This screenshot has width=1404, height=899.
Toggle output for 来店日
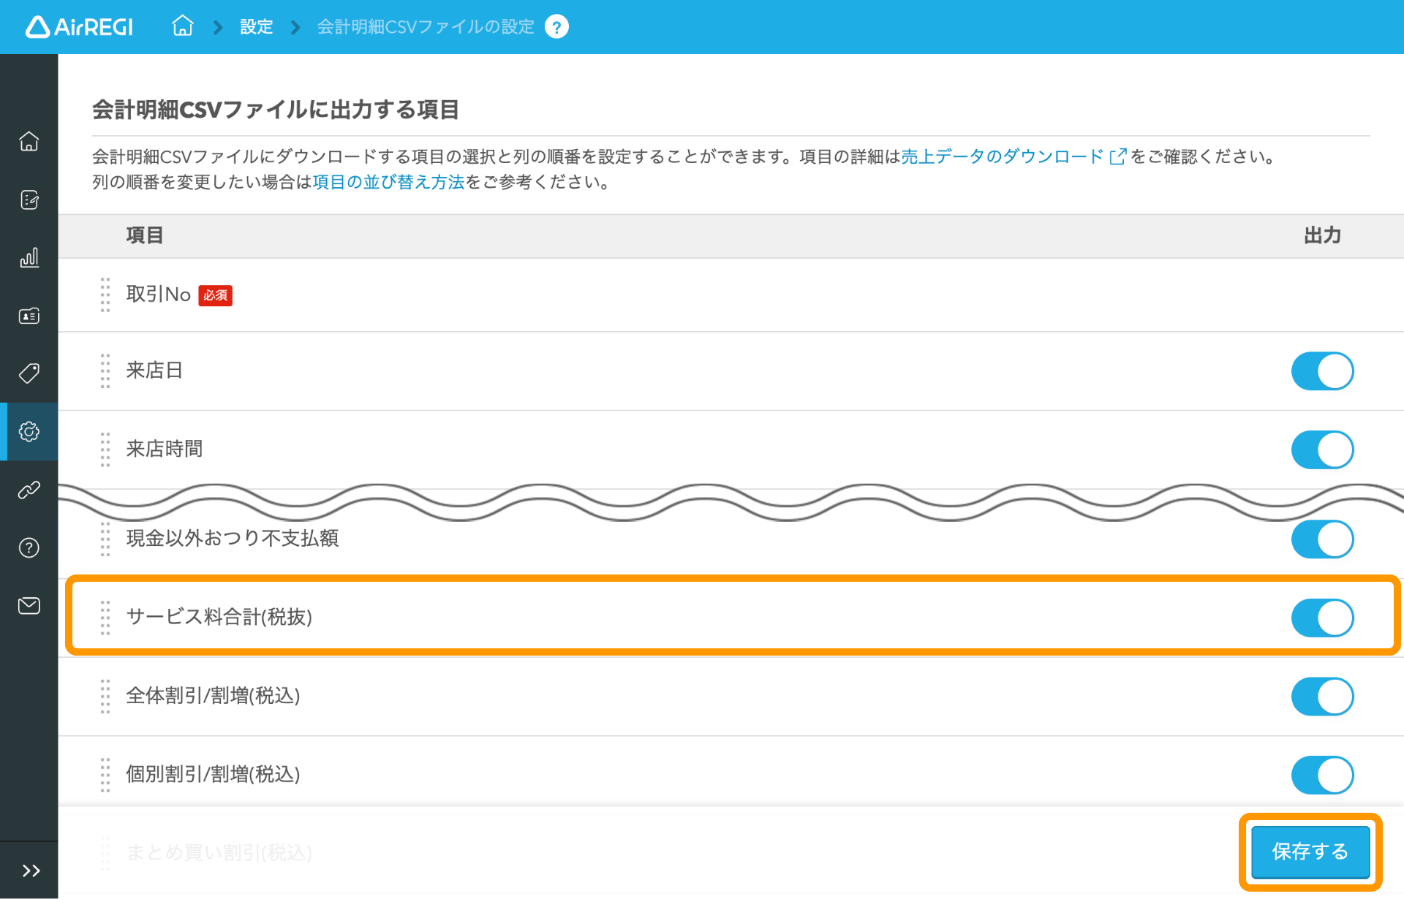pyautogui.click(x=1322, y=371)
